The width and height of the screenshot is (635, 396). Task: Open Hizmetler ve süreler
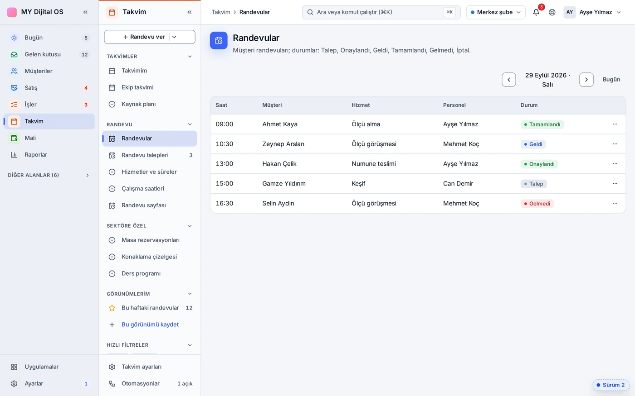(x=150, y=172)
